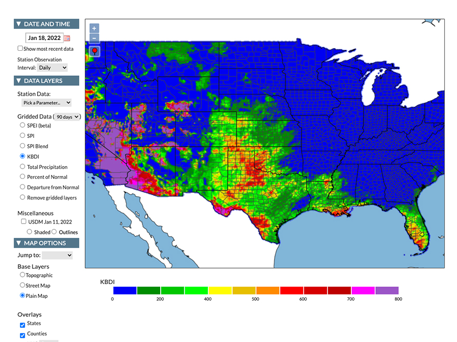Open the Station Observation Interval dropdown
This screenshot has height=342, width=457.
pos(52,67)
